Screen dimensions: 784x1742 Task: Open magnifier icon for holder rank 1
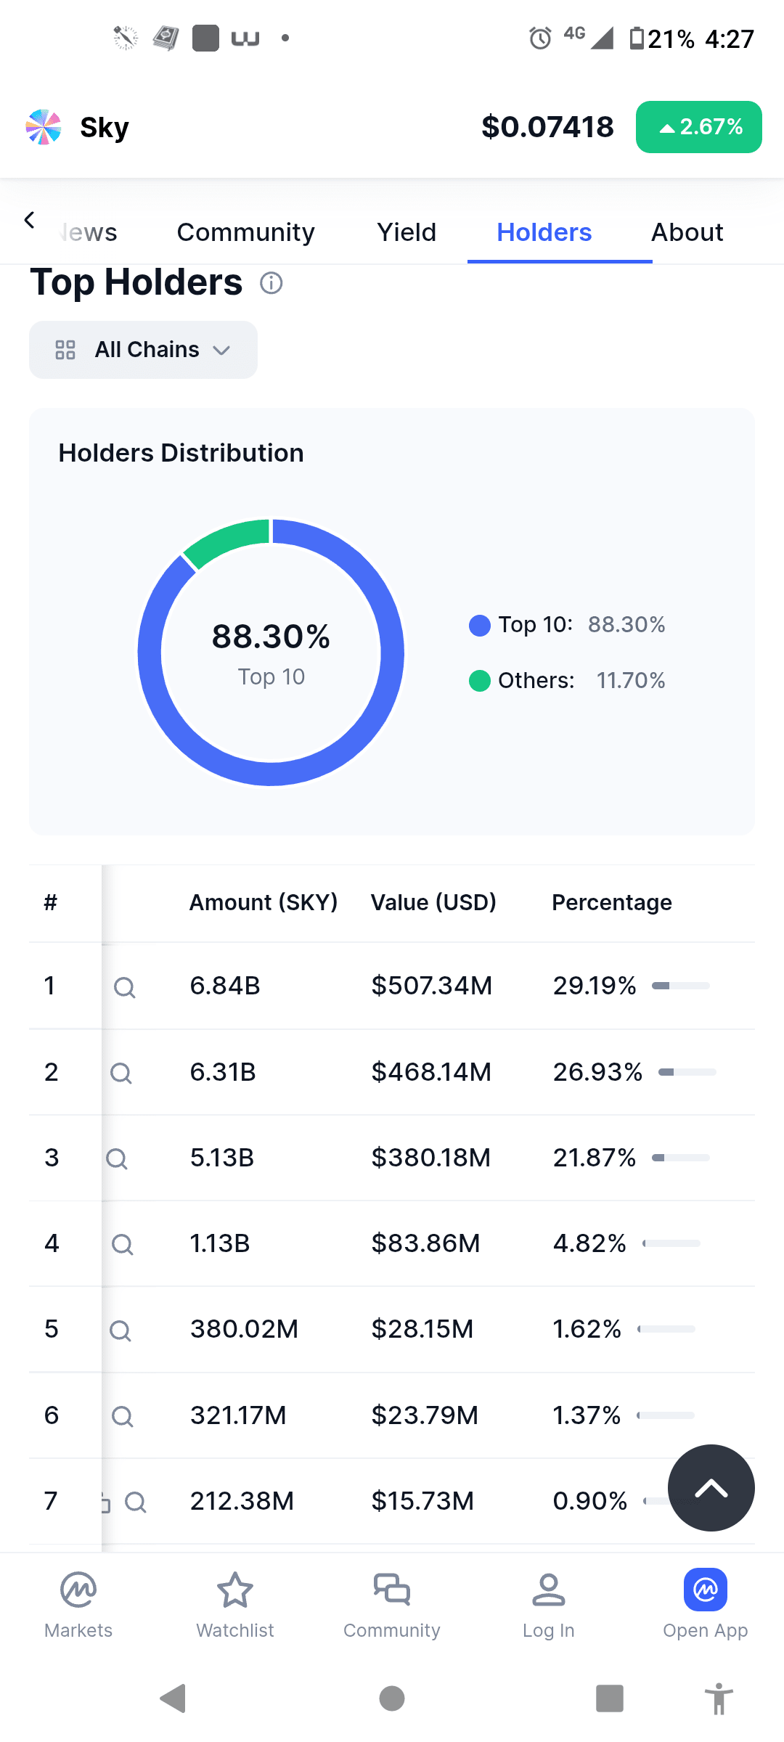pyautogui.click(x=125, y=987)
